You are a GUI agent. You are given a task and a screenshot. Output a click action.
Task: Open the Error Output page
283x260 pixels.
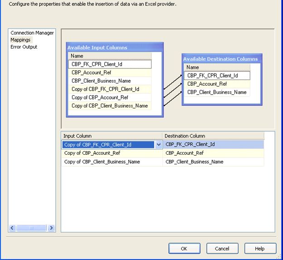[24, 47]
